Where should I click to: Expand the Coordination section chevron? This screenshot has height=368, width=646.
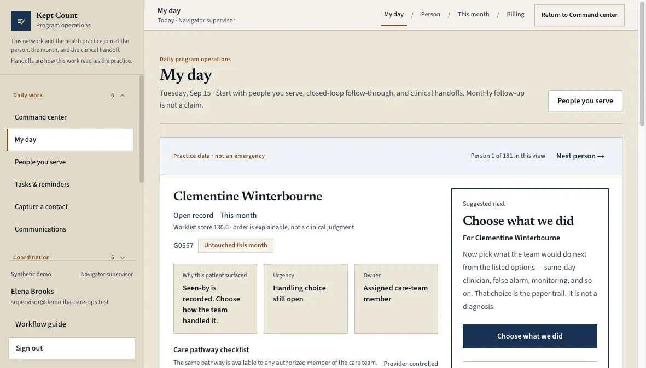[x=123, y=257]
